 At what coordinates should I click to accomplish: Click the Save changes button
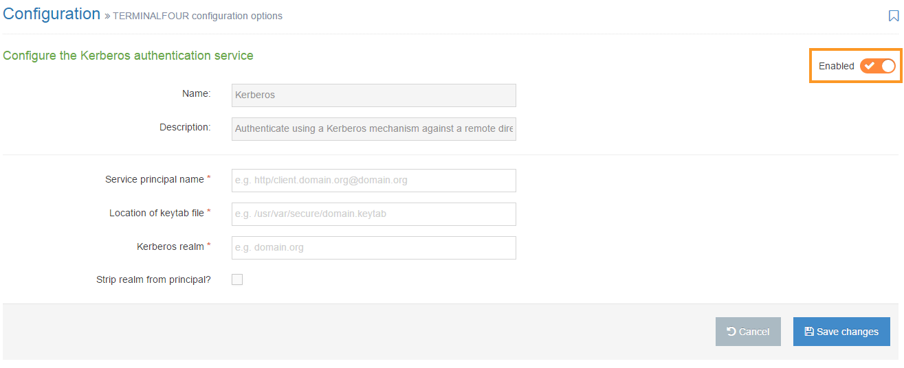pos(841,332)
